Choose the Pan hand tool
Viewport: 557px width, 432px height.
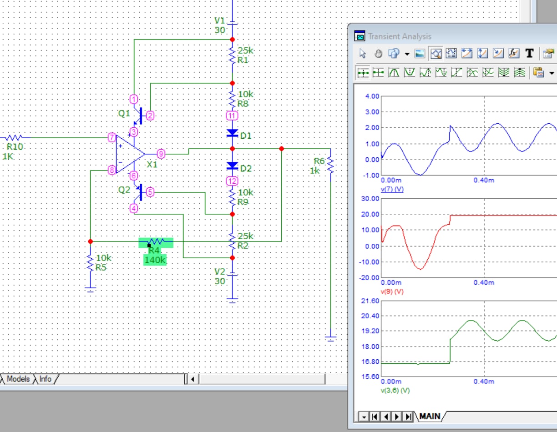click(x=379, y=54)
